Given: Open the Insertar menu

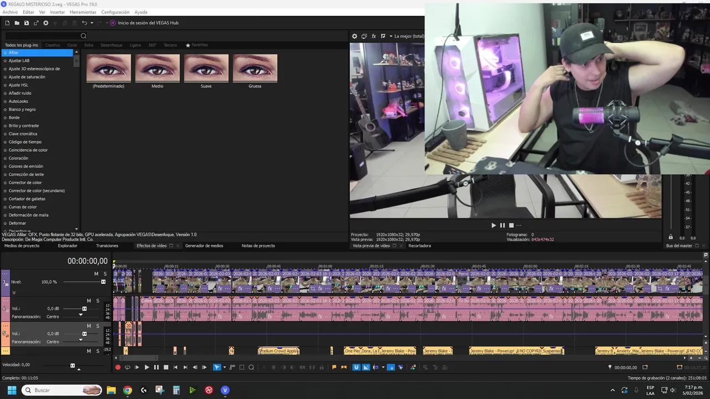Looking at the screenshot, I should 57,12.
